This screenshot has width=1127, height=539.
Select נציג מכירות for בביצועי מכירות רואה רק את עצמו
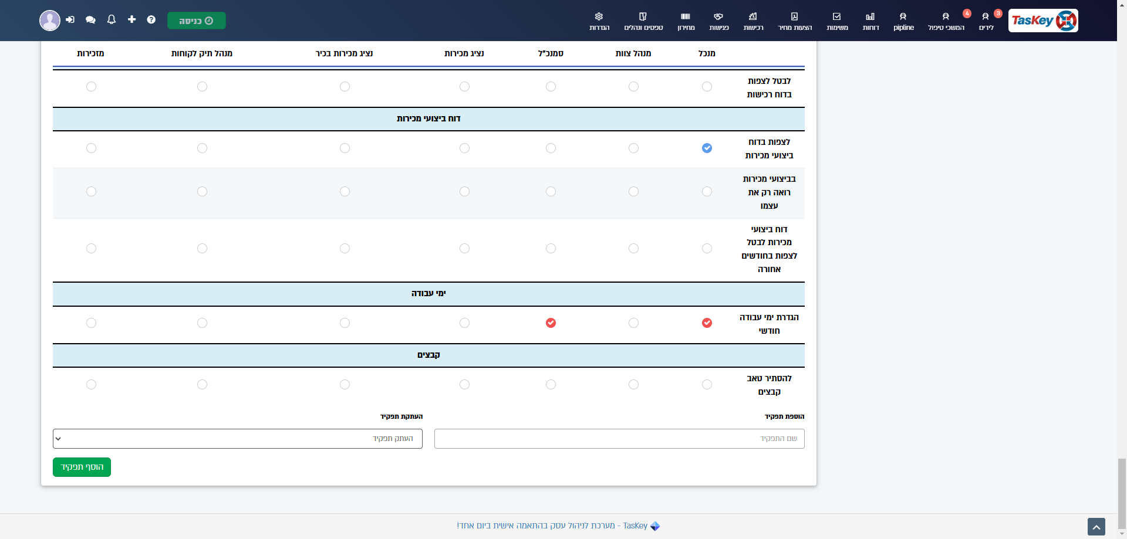[x=464, y=192]
